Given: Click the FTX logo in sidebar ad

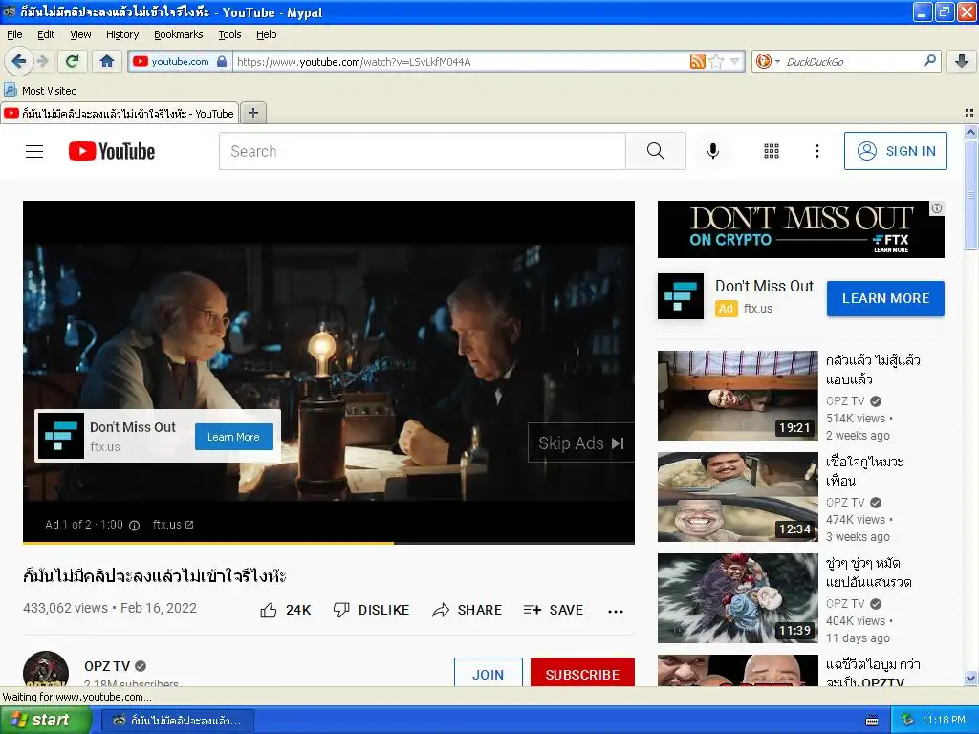Looking at the screenshot, I should pos(681,296).
